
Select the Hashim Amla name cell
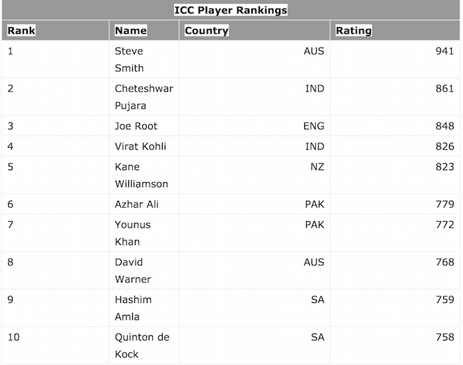[x=133, y=308]
